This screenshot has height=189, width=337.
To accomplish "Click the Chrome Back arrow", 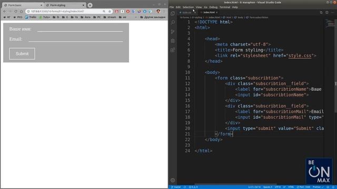I will pyautogui.click(x=5, y=11).
